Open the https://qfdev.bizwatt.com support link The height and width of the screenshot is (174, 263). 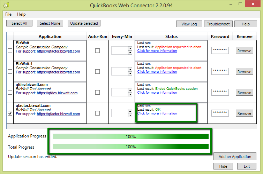[57, 93]
